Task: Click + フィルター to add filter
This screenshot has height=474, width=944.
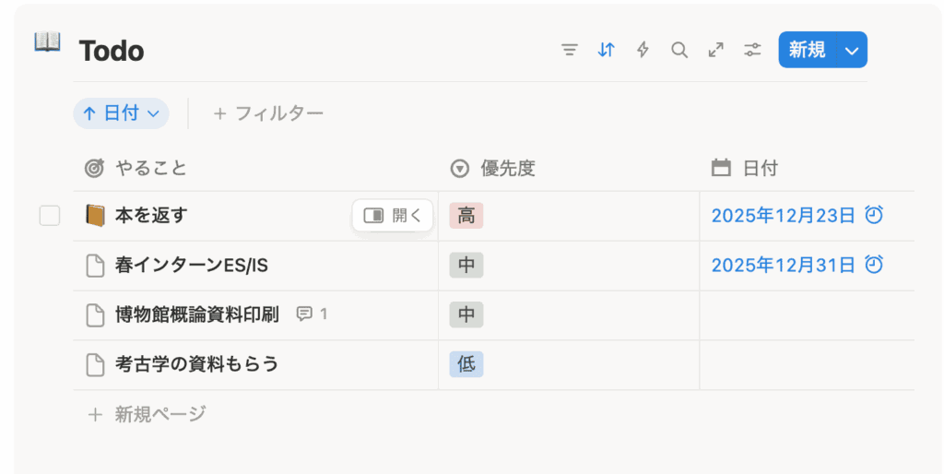Action: 268,113
